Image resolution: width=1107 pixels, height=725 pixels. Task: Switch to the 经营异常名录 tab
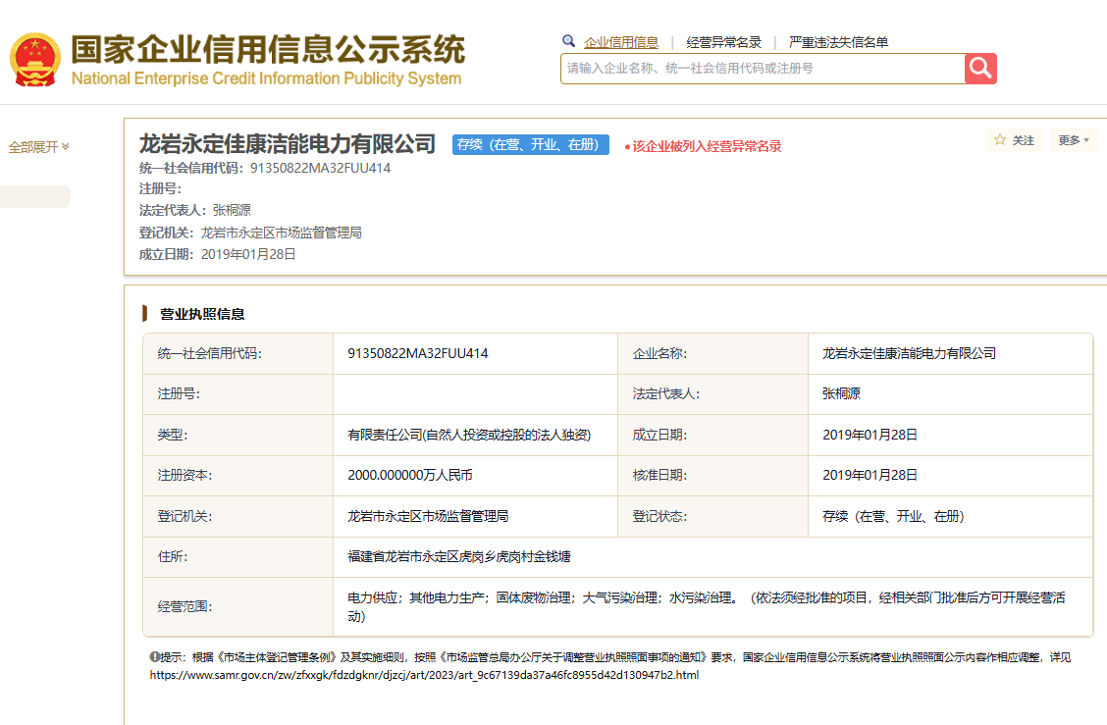(723, 42)
